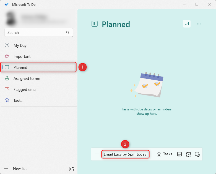Click the Search text field
216x174 pixels.
click(x=35, y=32)
